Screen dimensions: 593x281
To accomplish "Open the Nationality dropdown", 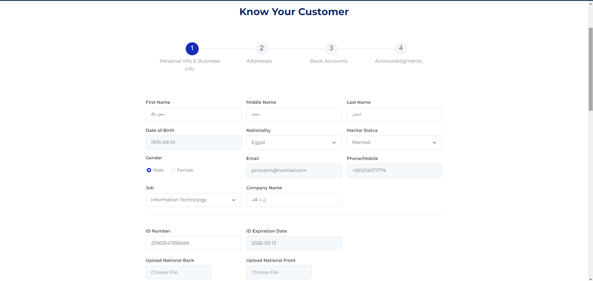I will tap(294, 142).
